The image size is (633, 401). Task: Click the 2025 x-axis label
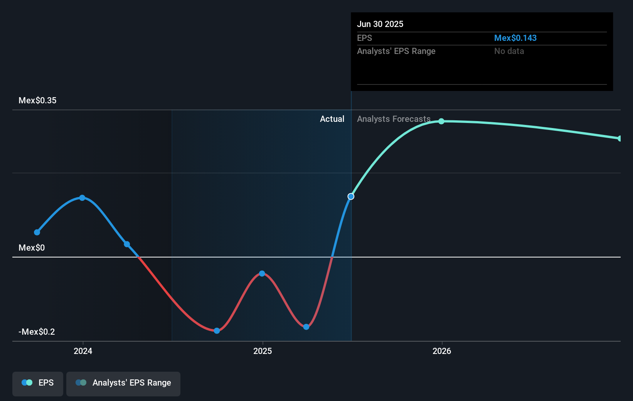pos(263,351)
